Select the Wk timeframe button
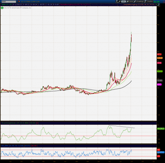The image size is (165, 163). [x=123, y=1]
